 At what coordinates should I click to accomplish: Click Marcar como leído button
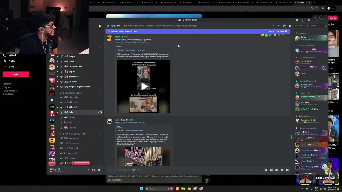278,31
